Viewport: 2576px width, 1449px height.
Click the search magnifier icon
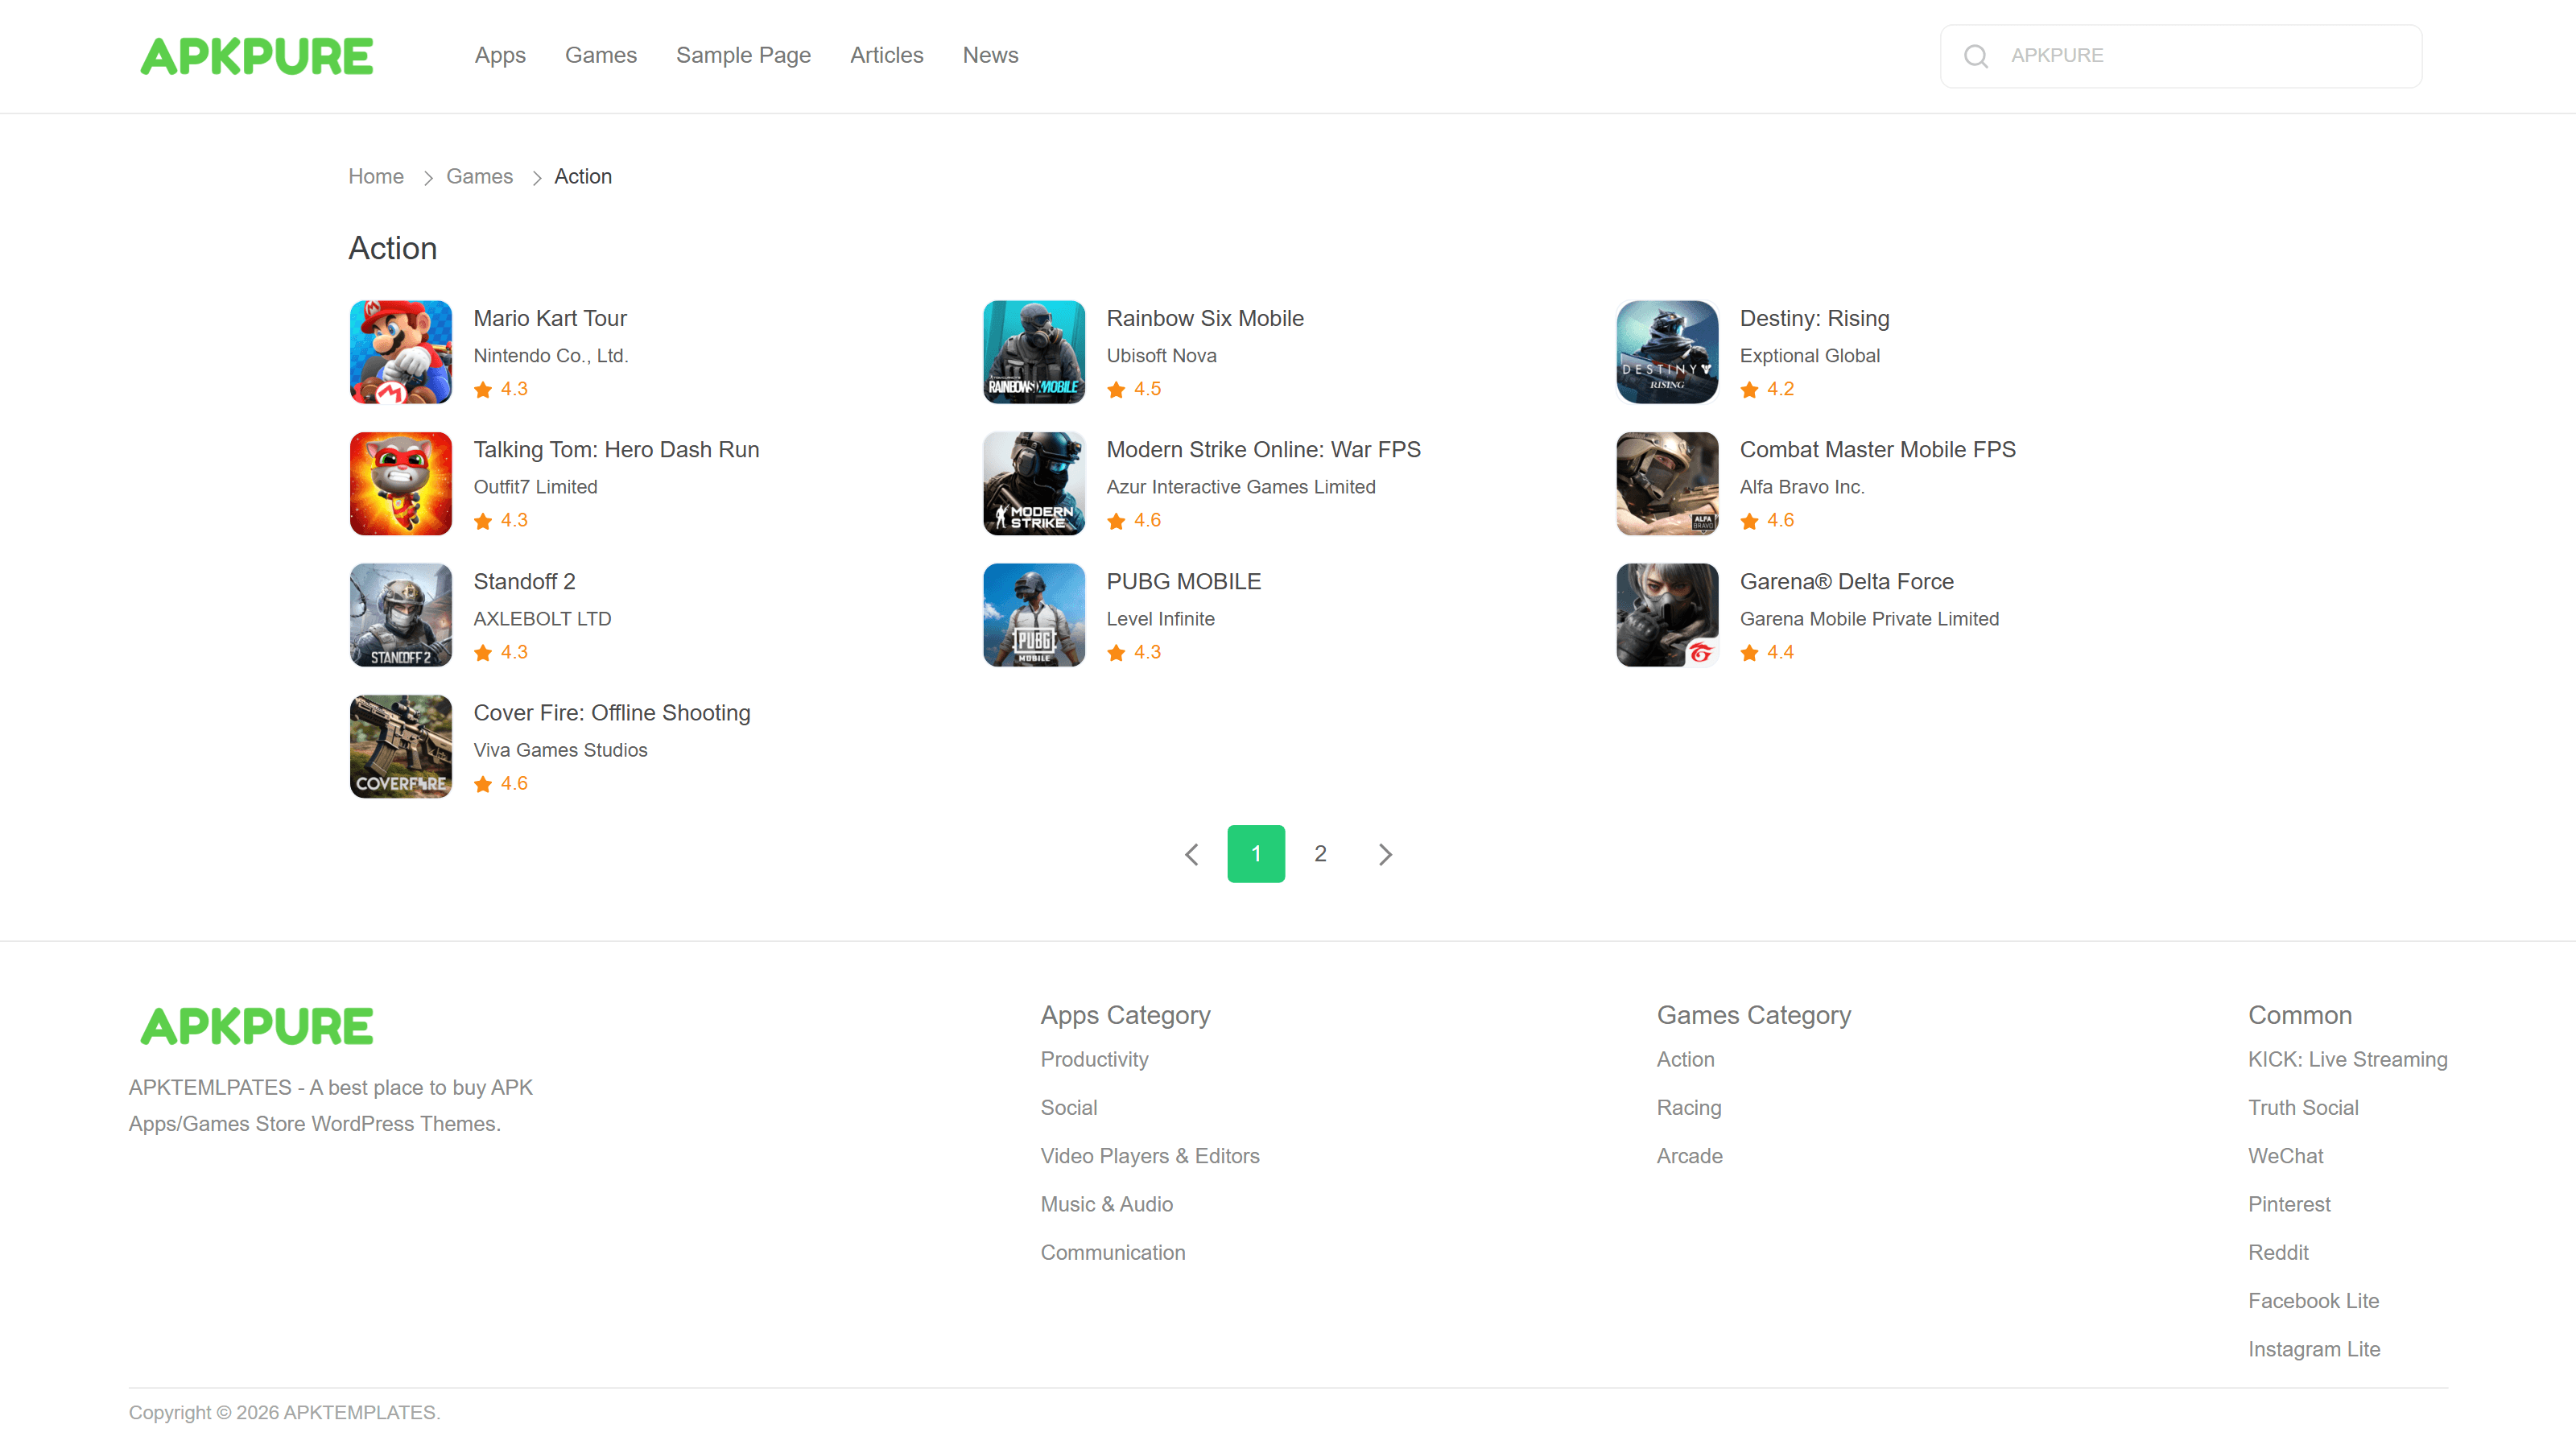1975,56
